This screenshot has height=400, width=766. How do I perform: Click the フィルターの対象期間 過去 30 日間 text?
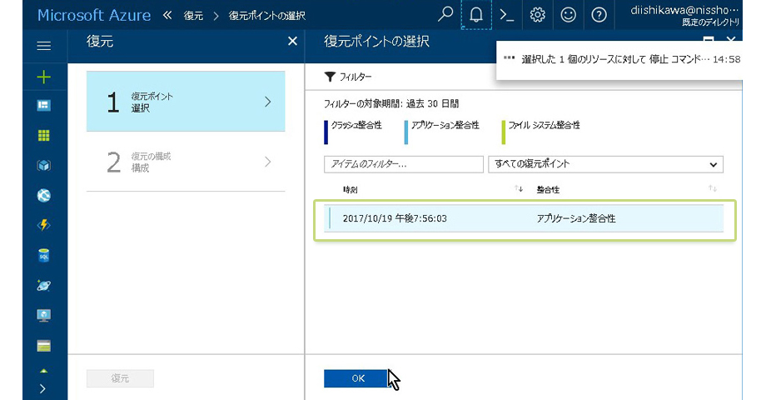[x=391, y=103]
